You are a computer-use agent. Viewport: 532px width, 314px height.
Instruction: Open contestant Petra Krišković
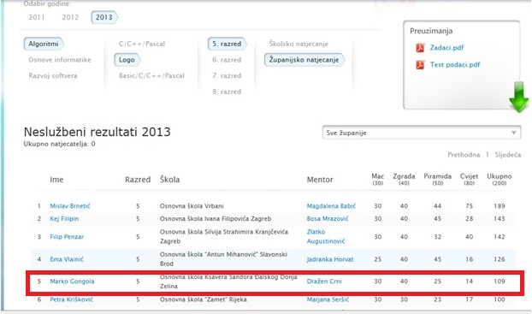(x=71, y=299)
